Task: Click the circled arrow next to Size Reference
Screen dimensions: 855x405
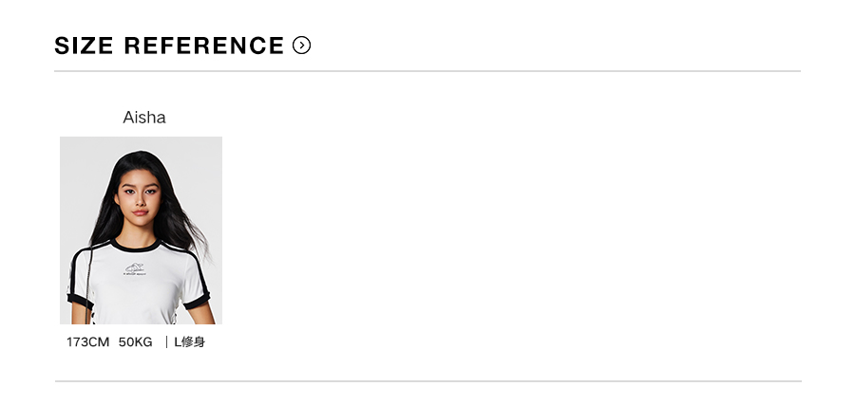Action: click(302, 46)
